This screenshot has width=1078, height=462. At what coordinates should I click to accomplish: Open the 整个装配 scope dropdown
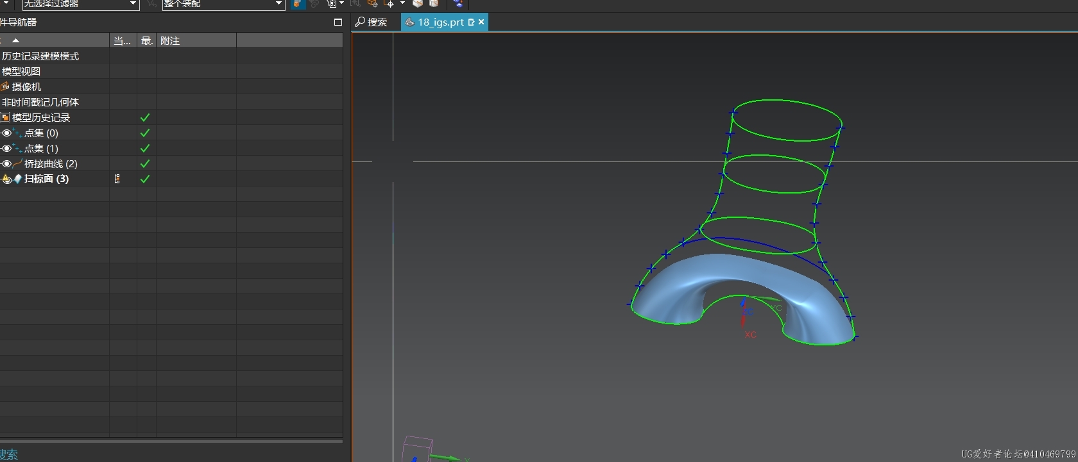coord(223,4)
